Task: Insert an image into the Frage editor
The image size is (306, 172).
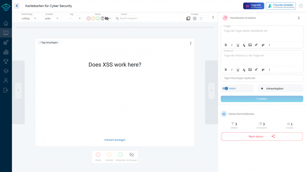Action: [x=250, y=45]
